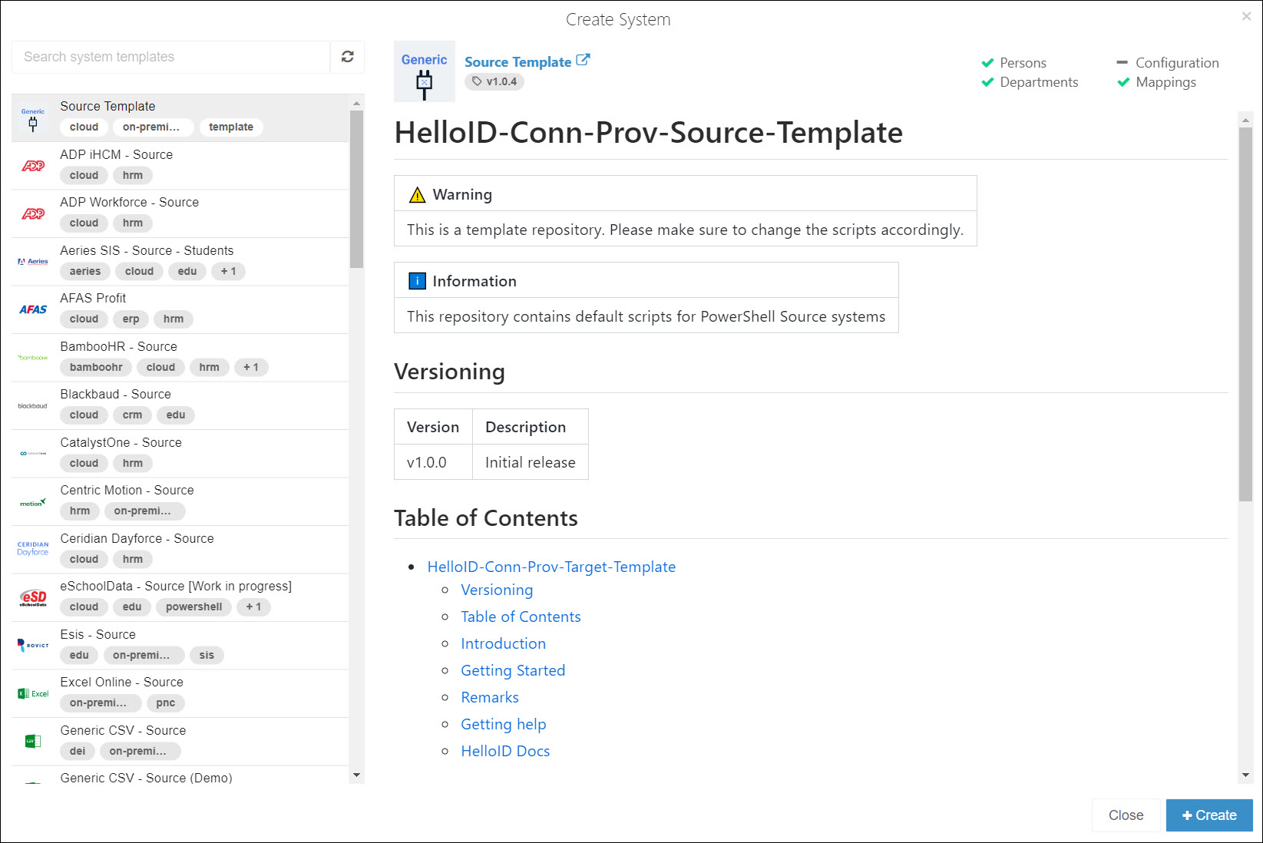Select the BambooHR - Source template
The width and height of the screenshot is (1263, 843).
(180, 358)
